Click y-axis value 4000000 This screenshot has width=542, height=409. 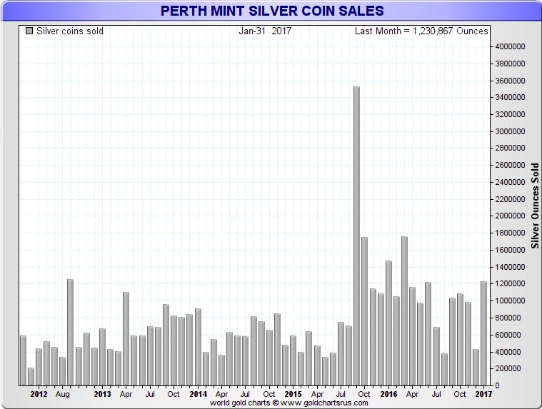point(510,46)
